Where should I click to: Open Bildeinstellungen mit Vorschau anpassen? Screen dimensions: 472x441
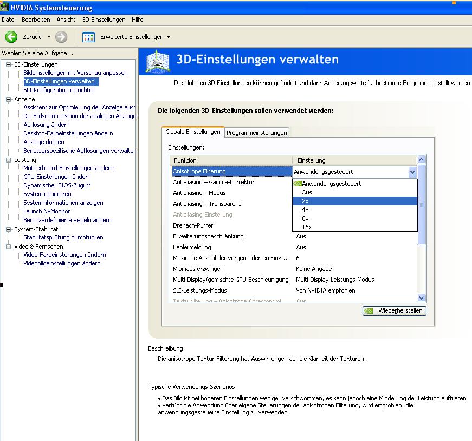[75, 73]
